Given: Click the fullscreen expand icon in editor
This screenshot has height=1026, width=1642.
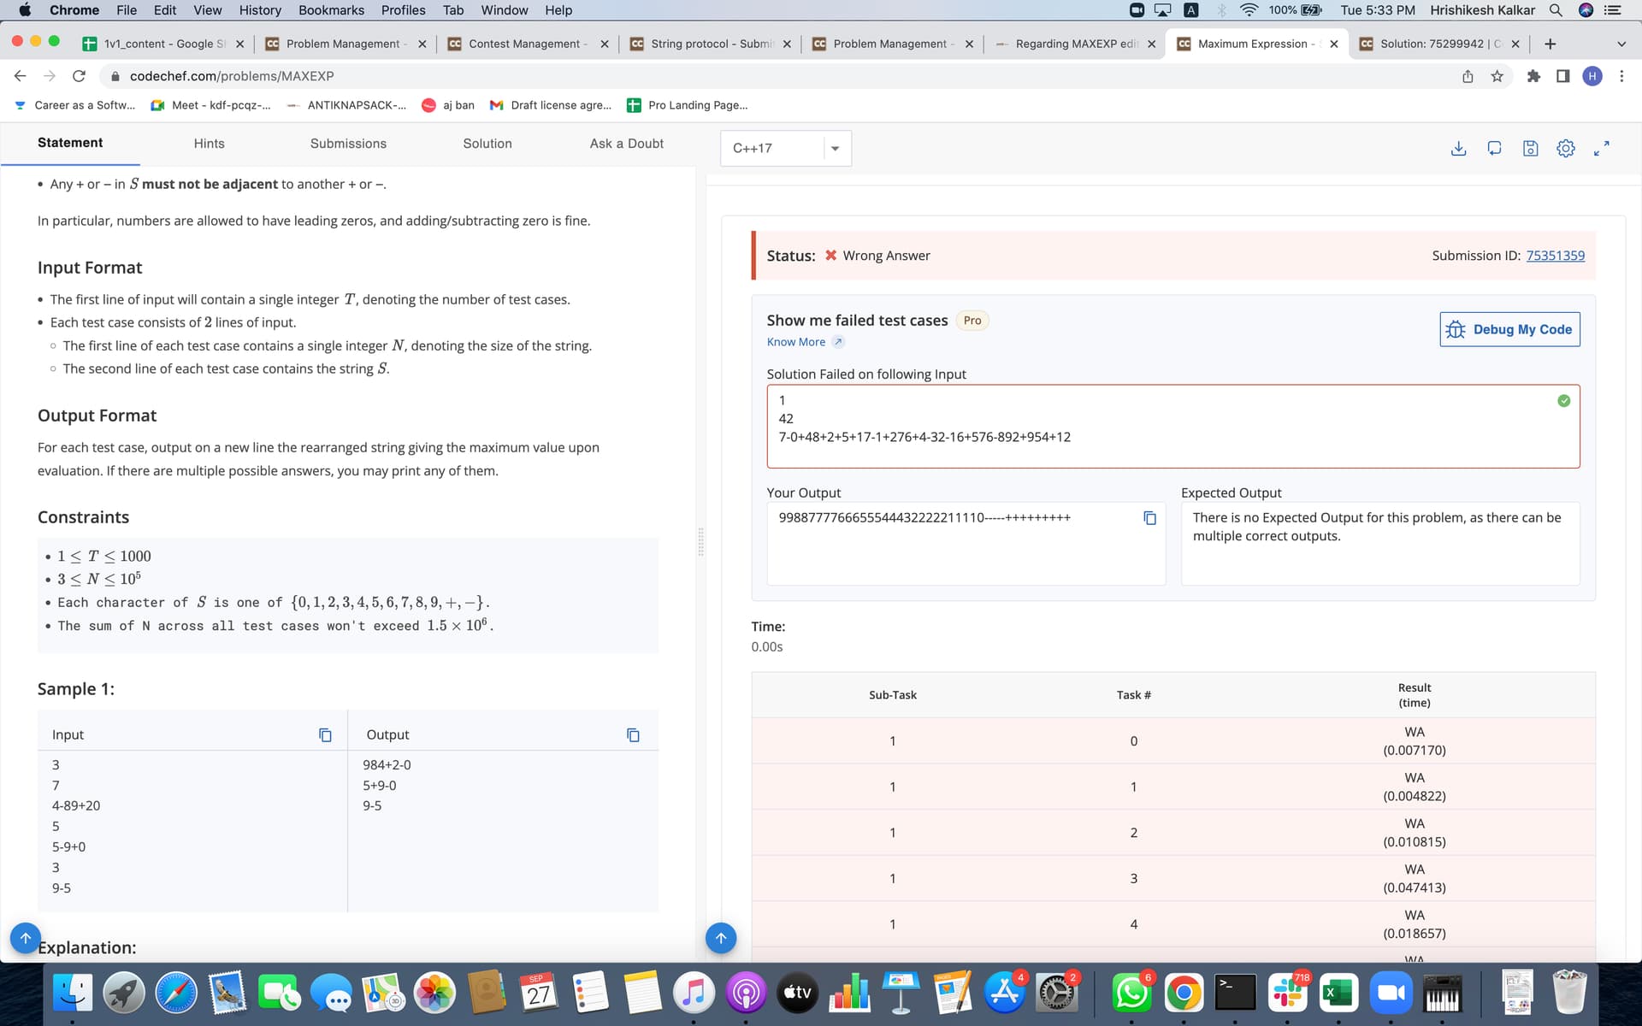Looking at the screenshot, I should click(1602, 148).
